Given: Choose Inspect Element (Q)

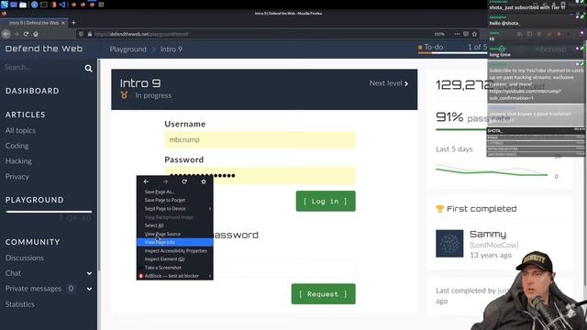Looking at the screenshot, I should pos(175,258).
